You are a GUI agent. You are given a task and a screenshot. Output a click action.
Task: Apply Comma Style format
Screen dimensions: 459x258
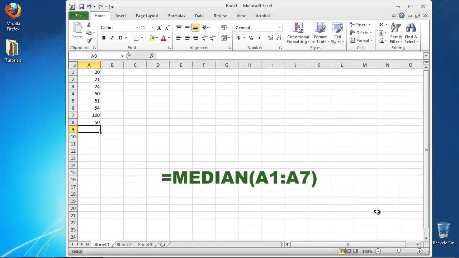(x=259, y=38)
